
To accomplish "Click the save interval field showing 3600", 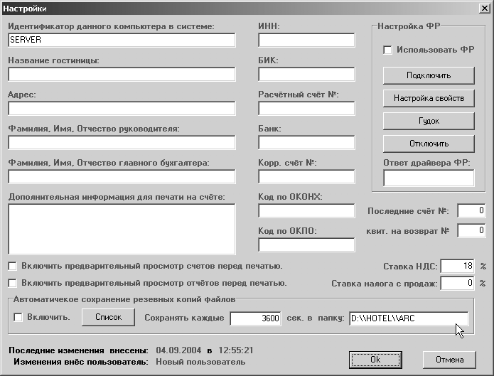I will 255,318.
